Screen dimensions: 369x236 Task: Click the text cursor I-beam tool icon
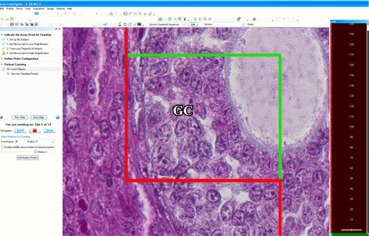click(x=120, y=24)
